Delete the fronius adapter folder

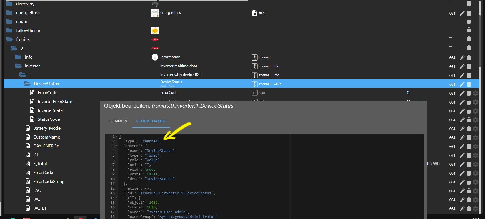469,39
